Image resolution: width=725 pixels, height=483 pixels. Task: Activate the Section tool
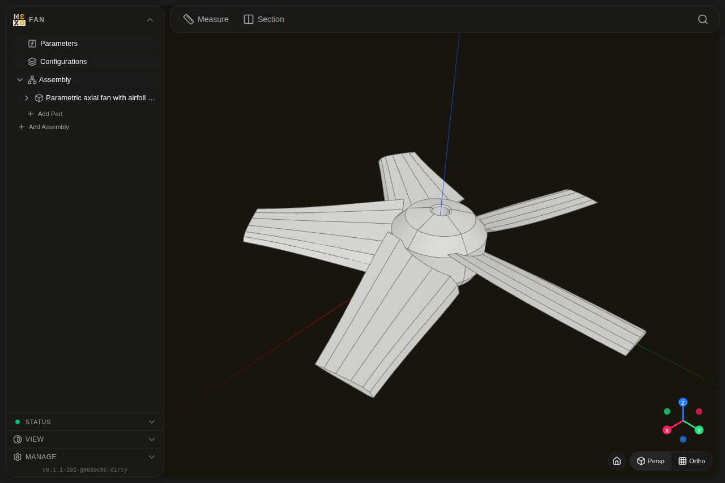pyautogui.click(x=264, y=19)
